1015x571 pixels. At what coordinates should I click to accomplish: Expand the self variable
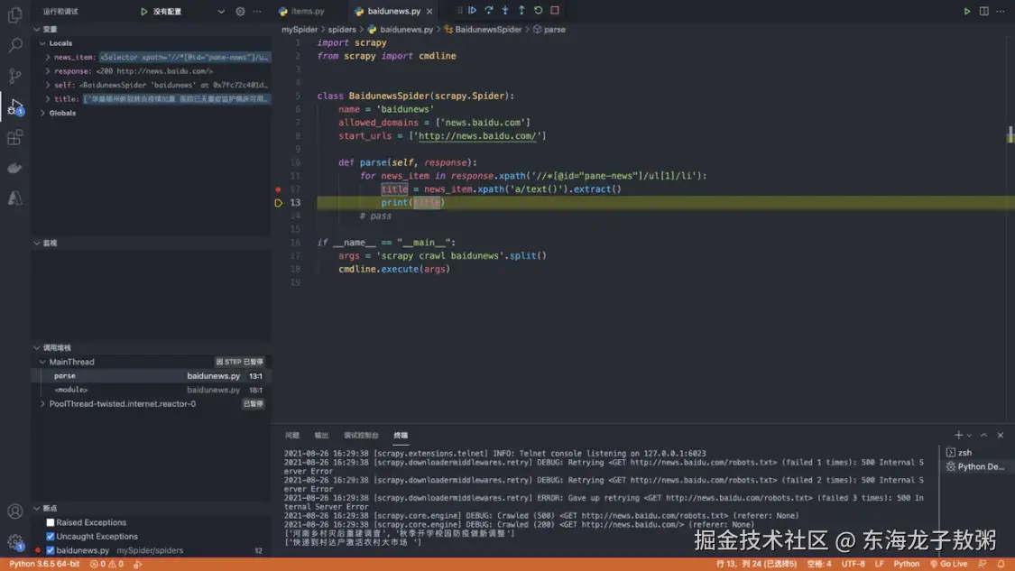click(x=48, y=85)
